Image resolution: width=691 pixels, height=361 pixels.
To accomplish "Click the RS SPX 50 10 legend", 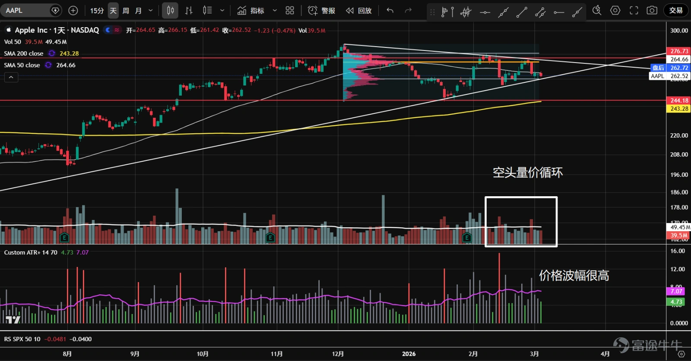I will point(22,339).
